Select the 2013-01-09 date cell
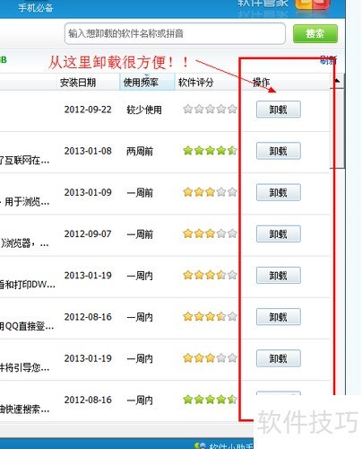This screenshot has width=362, height=449. pyautogui.click(x=88, y=192)
